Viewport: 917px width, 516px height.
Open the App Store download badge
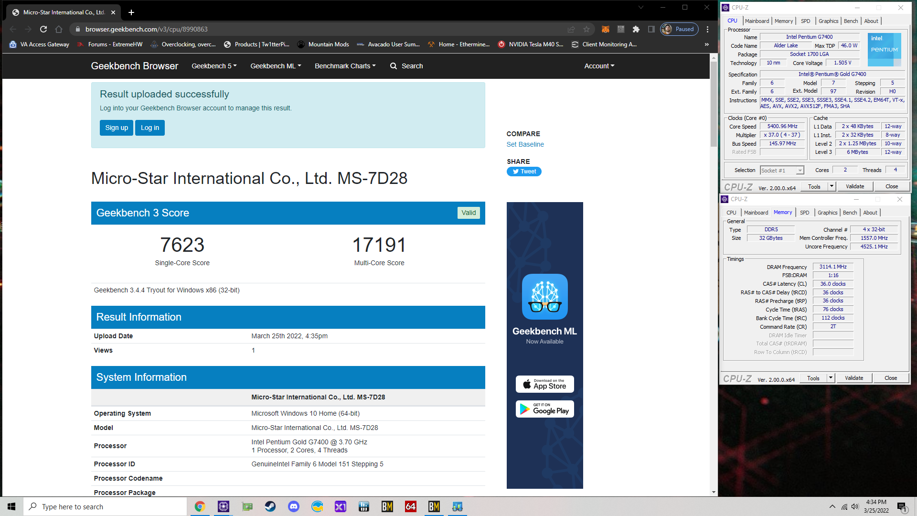pos(544,384)
